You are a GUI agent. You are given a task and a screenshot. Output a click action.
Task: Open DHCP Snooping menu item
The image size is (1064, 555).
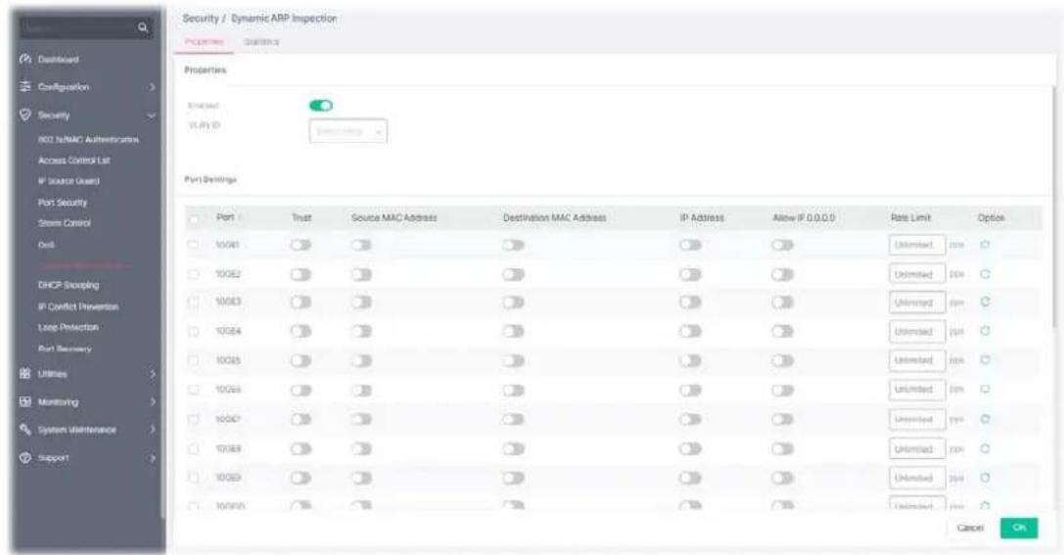(x=69, y=285)
